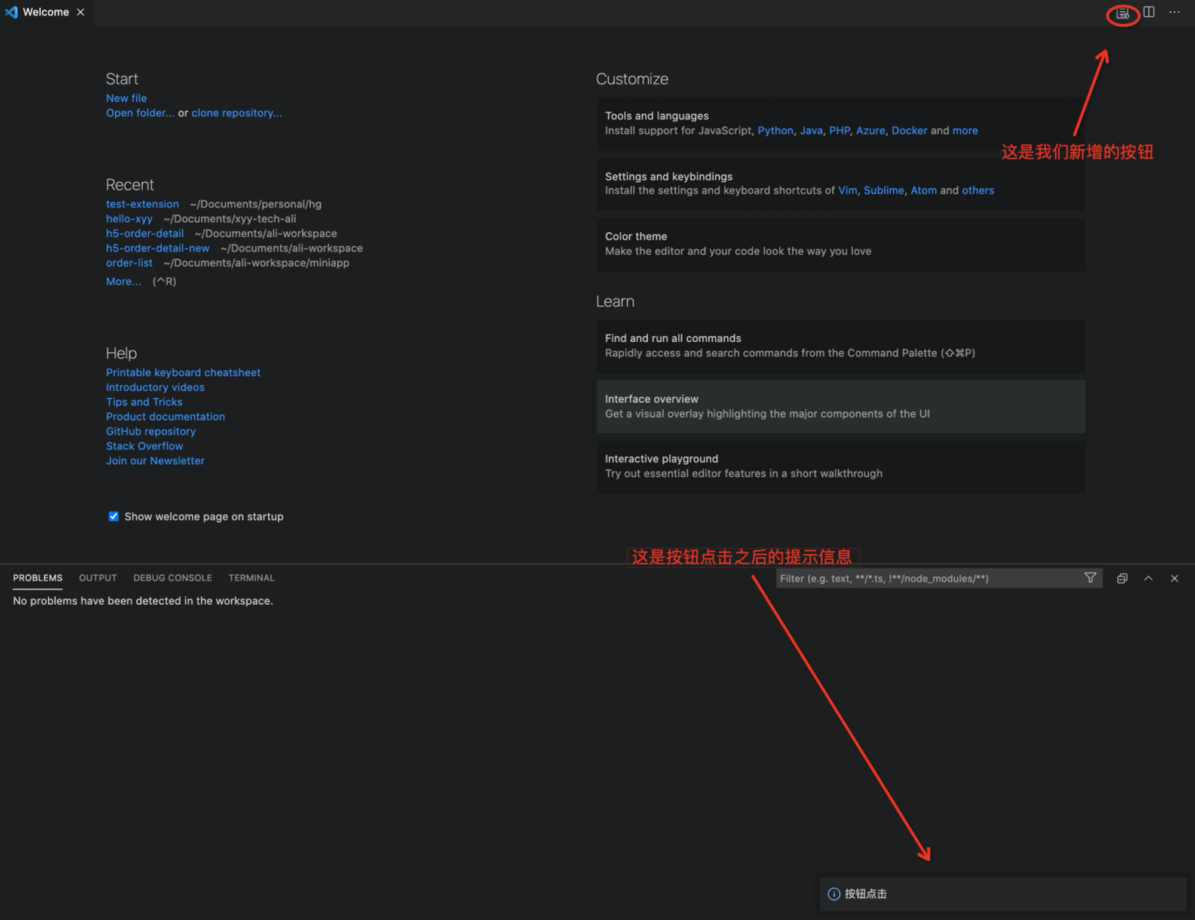Open the editor more actions ellipsis
Image resolution: width=1195 pixels, height=920 pixels.
click(1174, 12)
